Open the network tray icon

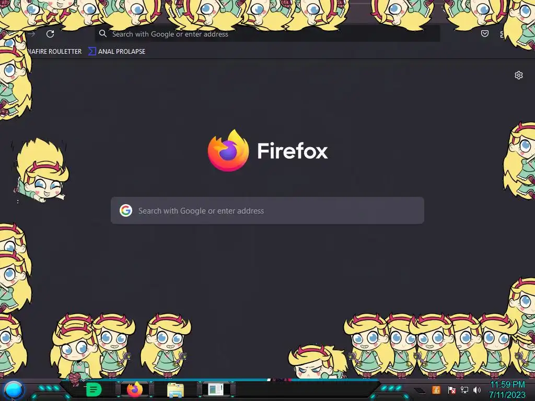(464, 390)
